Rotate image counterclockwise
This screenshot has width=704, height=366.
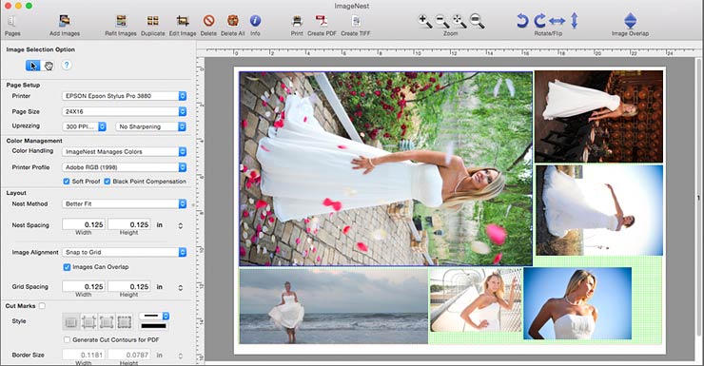[522, 21]
